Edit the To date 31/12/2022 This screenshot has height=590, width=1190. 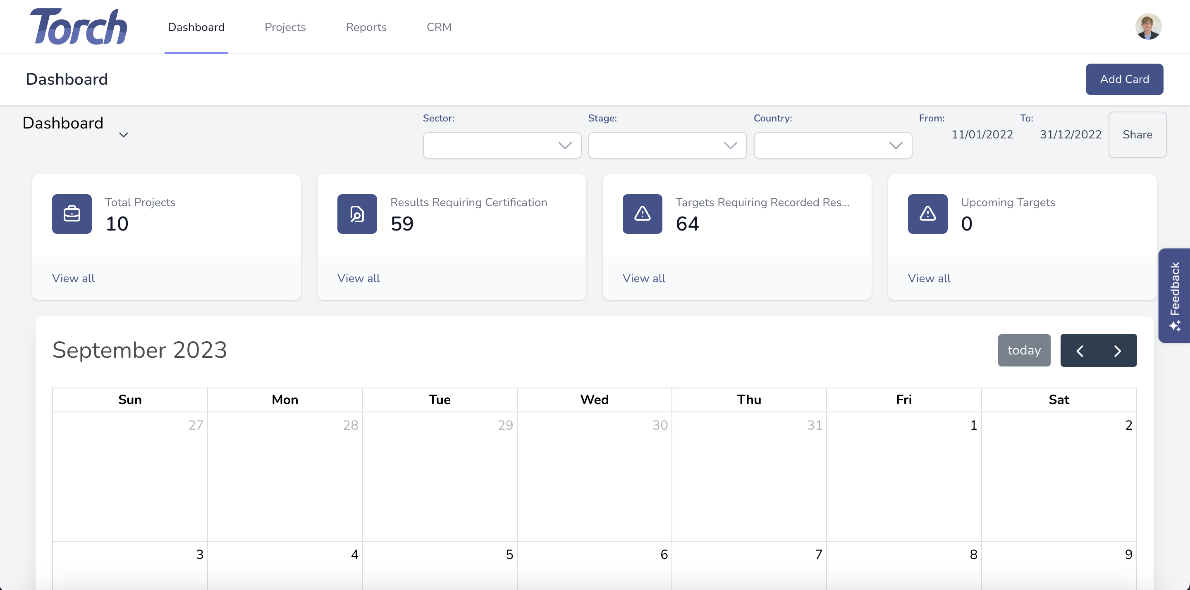pos(1071,134)
